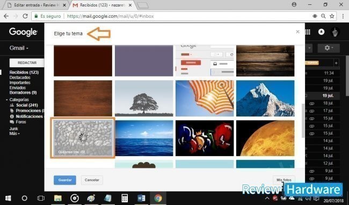Open Mis fotos button
Viewport: 349px width, 205px height.
point(284,180)
